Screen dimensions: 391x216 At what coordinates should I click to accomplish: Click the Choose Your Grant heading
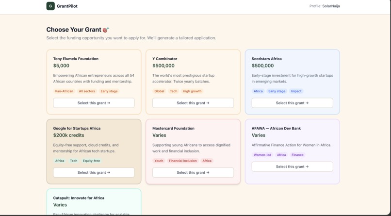tap(74, 30)
